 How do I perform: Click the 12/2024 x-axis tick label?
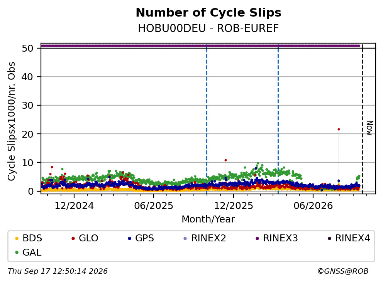coord(74,206)
